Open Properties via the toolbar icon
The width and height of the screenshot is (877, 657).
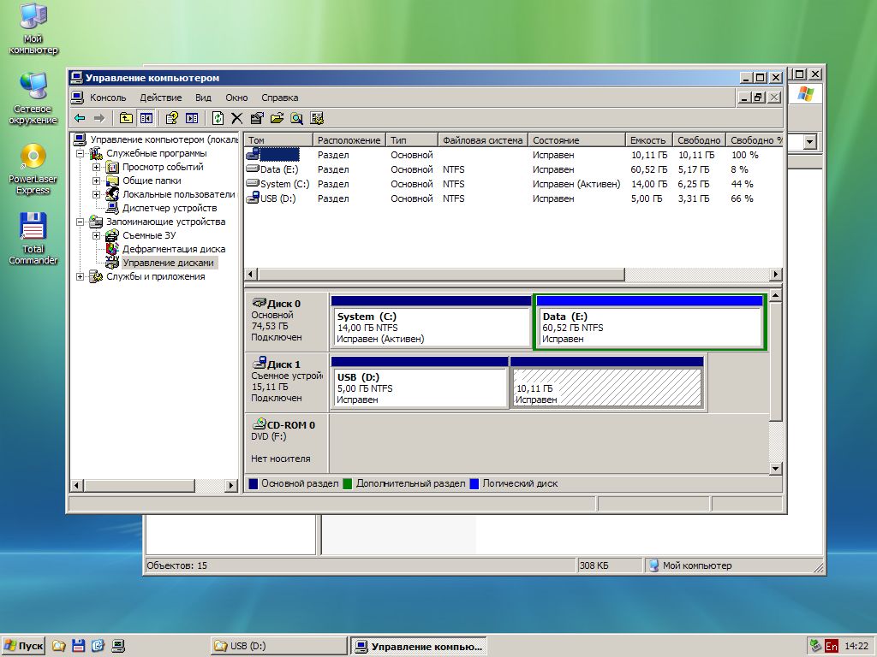[x=257, y=118]
